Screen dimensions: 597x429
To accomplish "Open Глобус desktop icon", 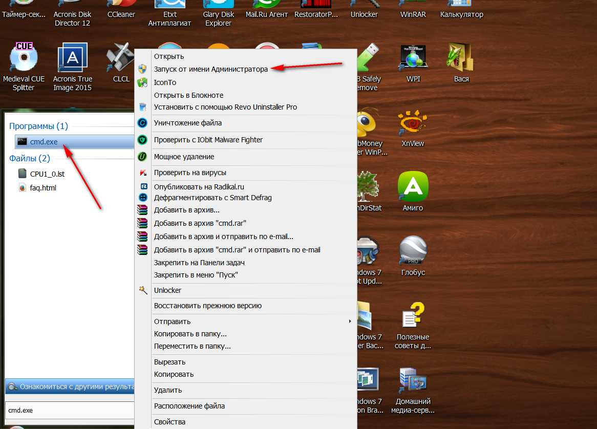I will (413, 256).
